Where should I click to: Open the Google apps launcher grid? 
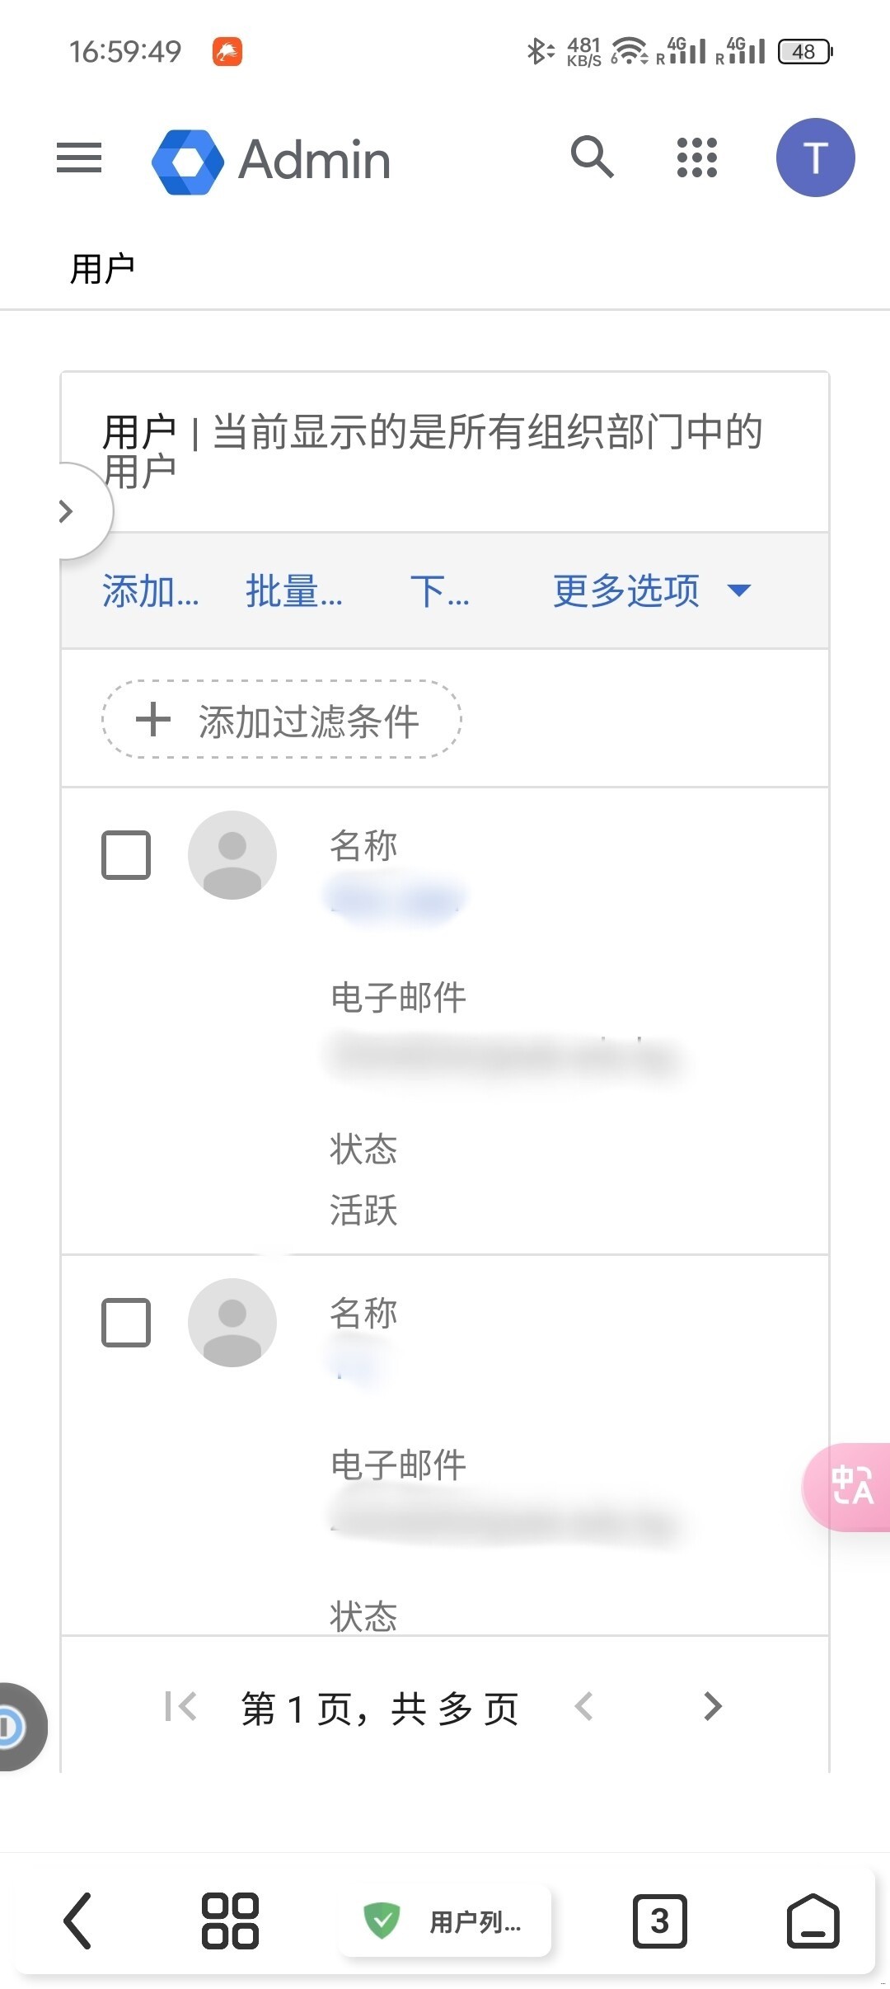(x=696, y=157)
